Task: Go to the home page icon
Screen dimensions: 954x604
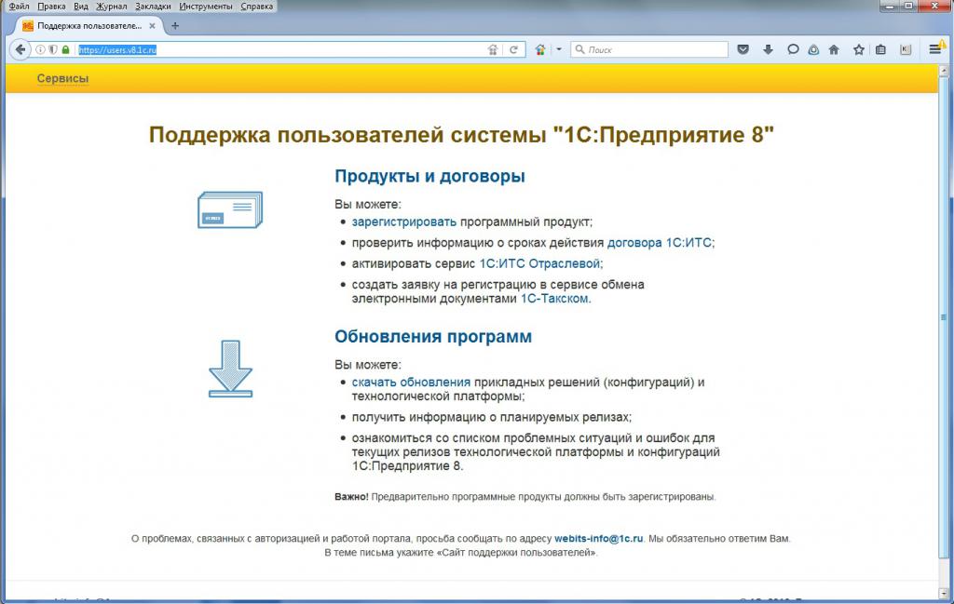Action: click(834, 50)
